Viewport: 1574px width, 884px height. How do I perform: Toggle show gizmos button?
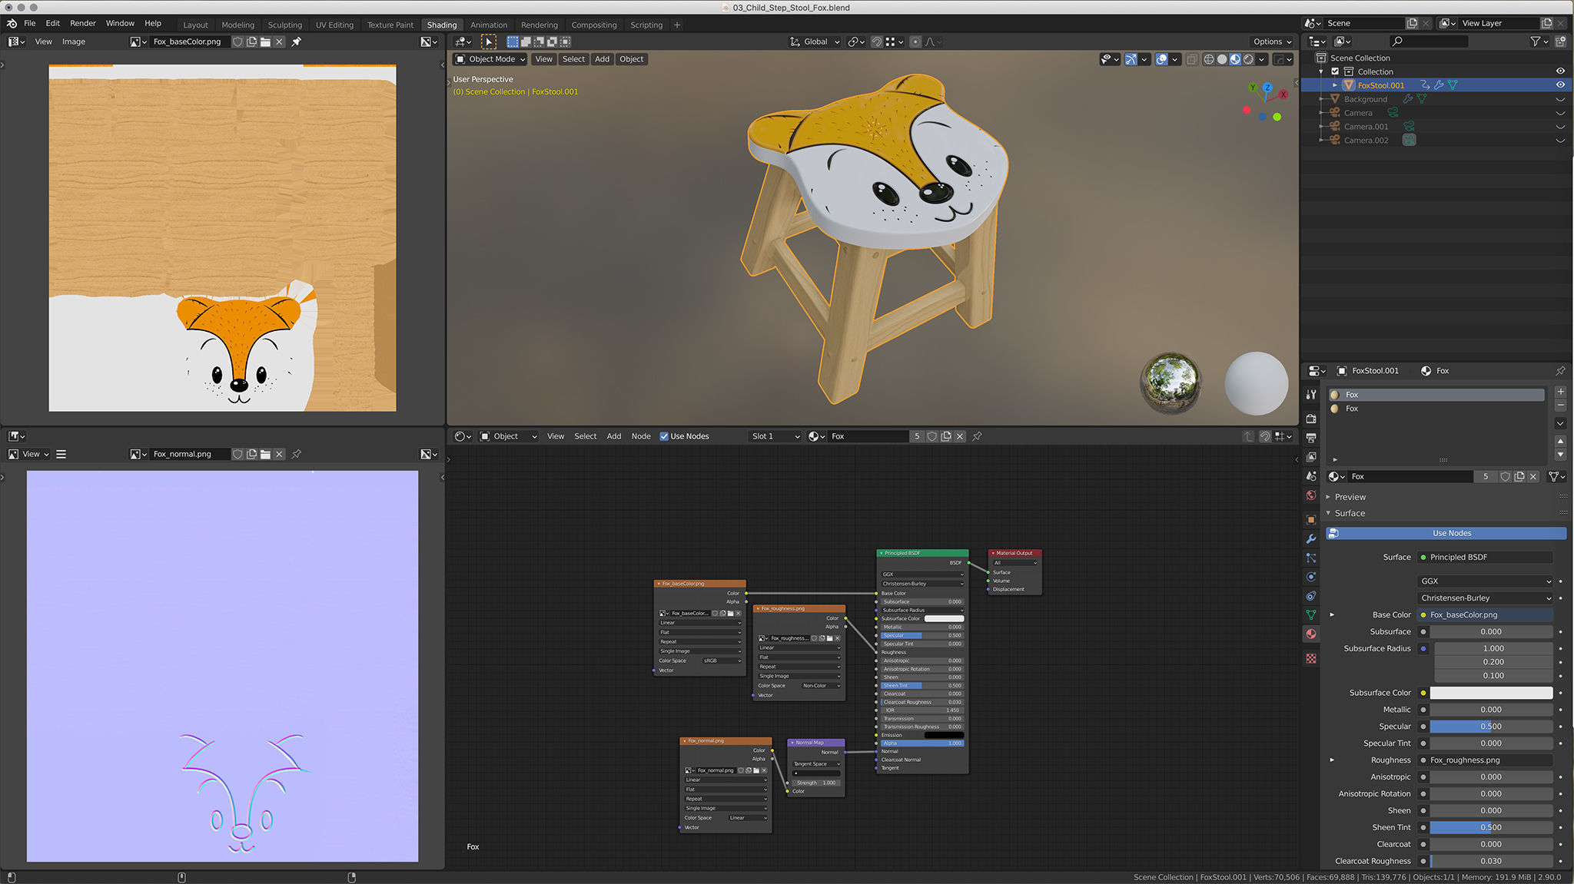[x=1131, y=59]
